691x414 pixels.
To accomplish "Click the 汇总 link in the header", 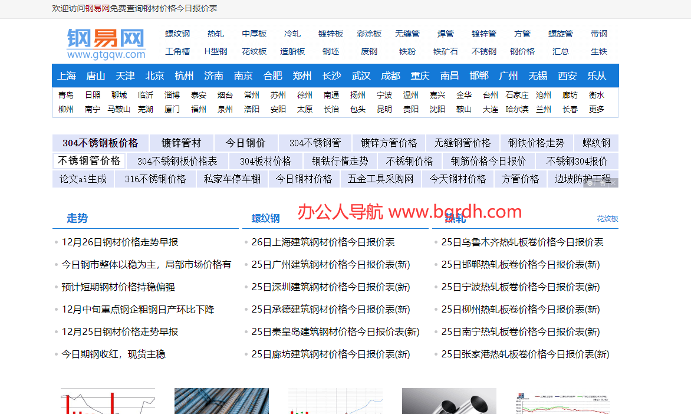I will [x=560, y=51].
